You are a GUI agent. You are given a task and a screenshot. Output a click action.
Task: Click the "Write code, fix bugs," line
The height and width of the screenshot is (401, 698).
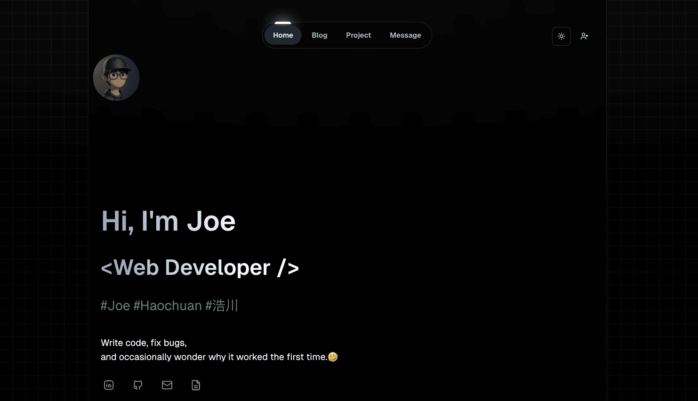(144, 343)
